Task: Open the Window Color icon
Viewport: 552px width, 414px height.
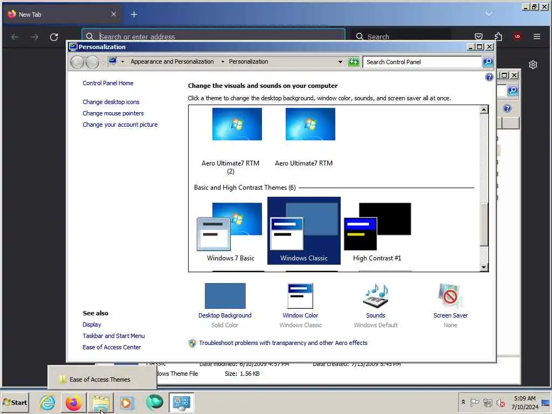Action: tap(300, 296)
